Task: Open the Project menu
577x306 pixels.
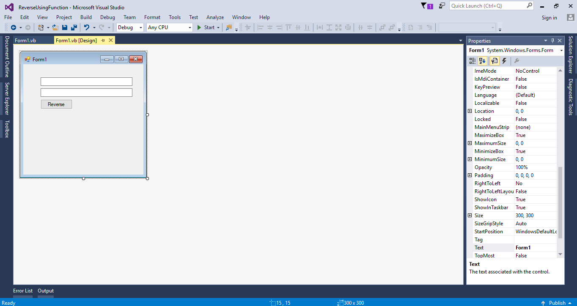Action: 64,17
